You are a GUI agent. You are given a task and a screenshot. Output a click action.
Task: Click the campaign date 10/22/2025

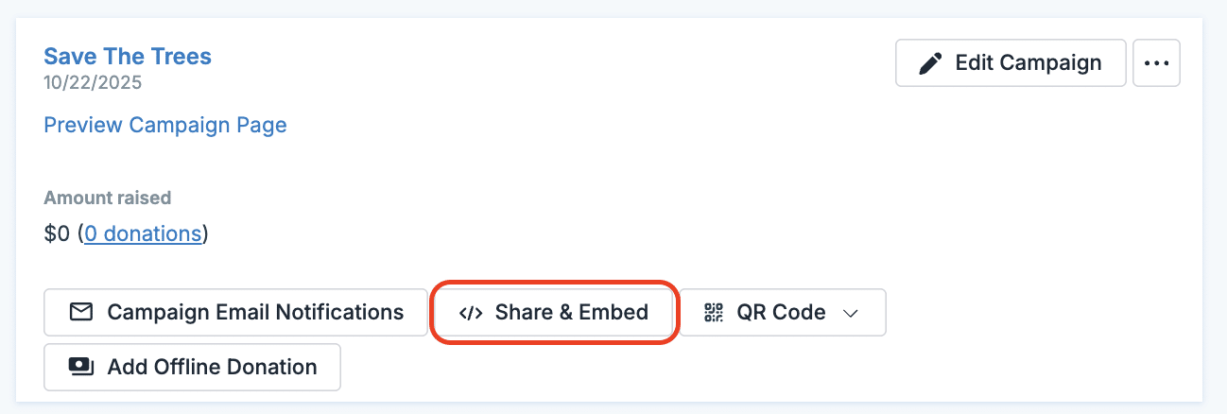(93, 82)
